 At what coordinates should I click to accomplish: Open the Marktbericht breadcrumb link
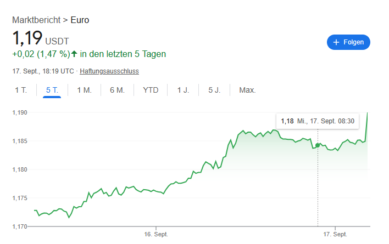coord(36,20)
